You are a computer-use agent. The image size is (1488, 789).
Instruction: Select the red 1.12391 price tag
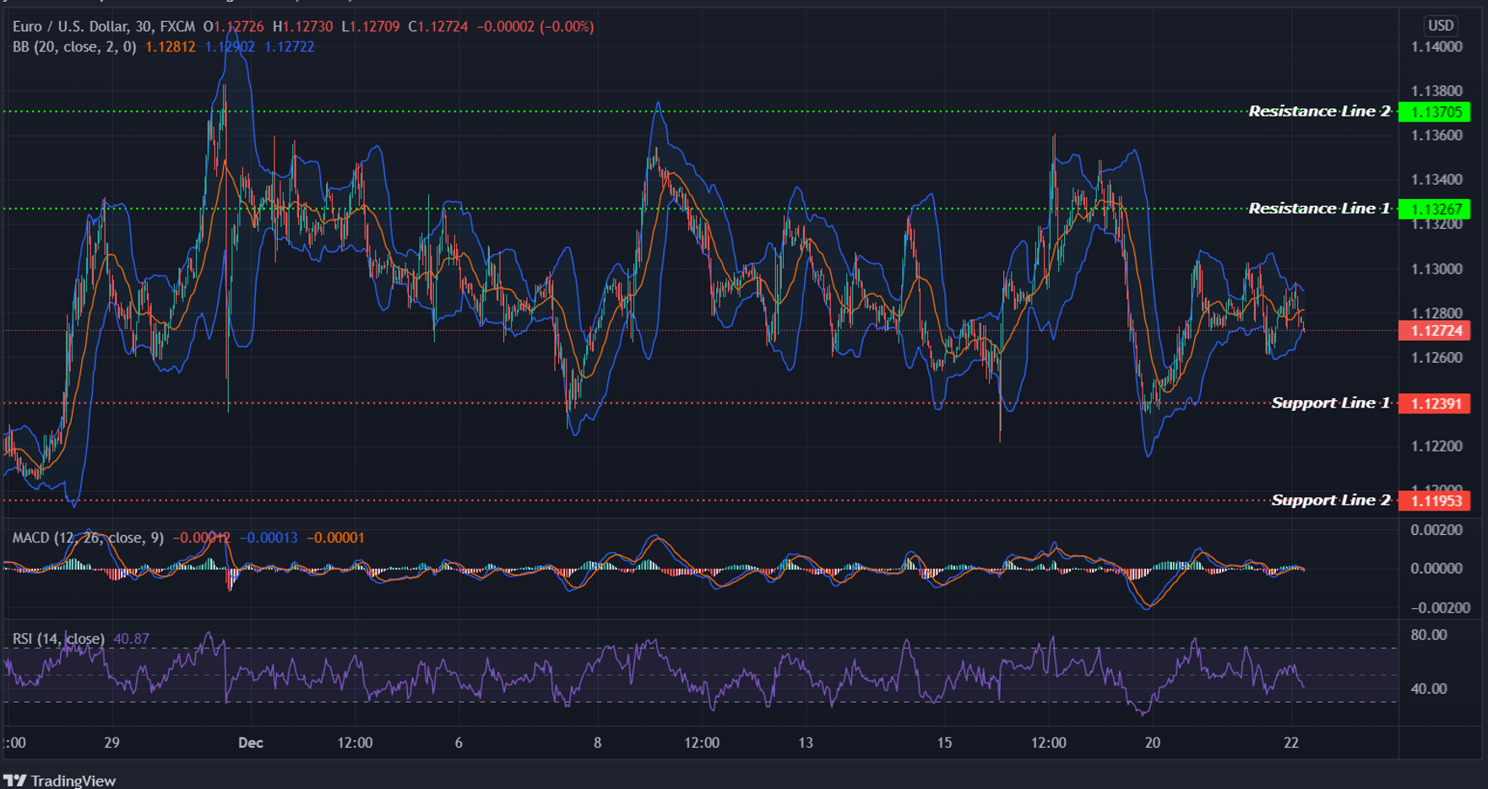[x=1436, y=404]
